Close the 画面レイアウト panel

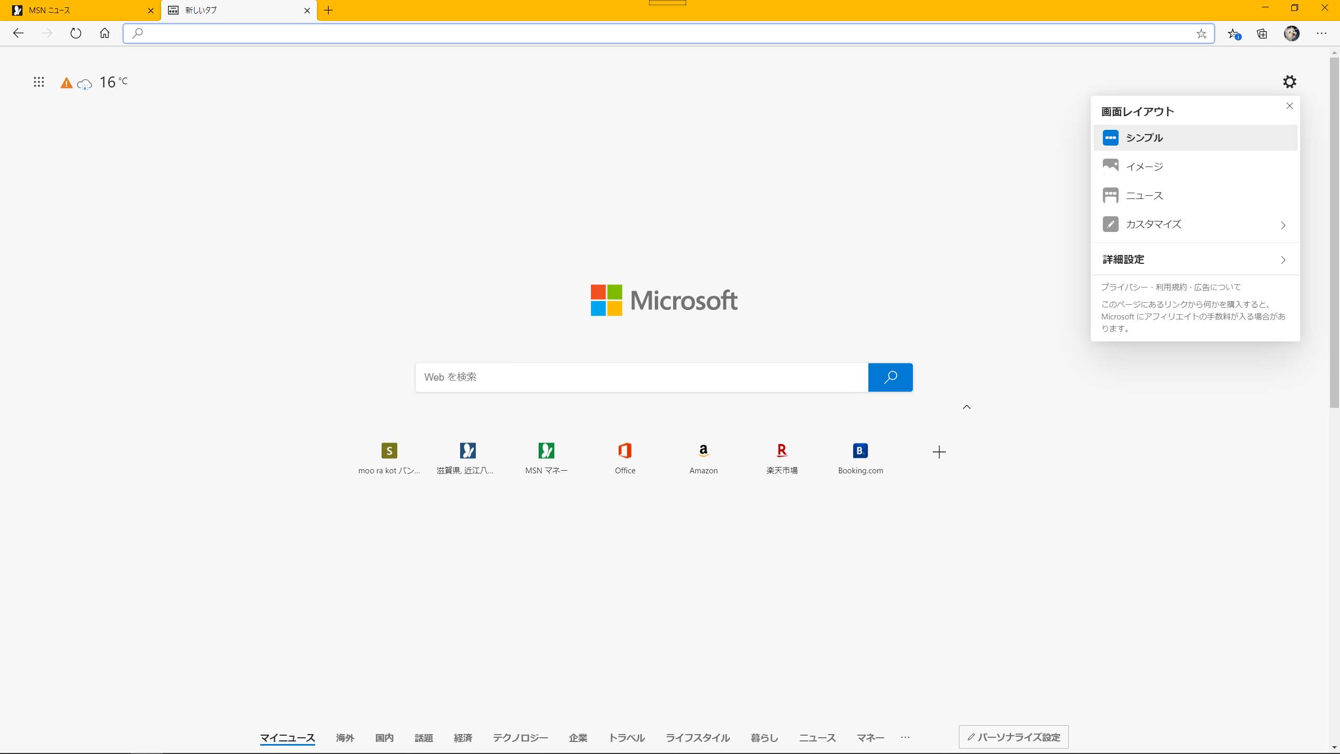[1290, 106]
